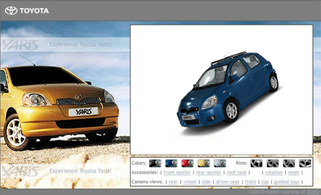
Task: Click the reset link
Action: 293,173
